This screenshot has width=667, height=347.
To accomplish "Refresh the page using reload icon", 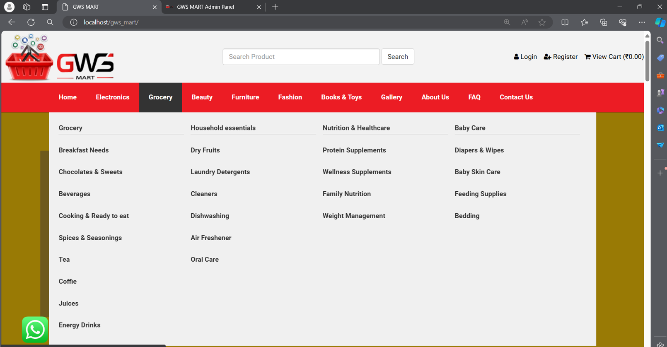I will tap(31, 22).
